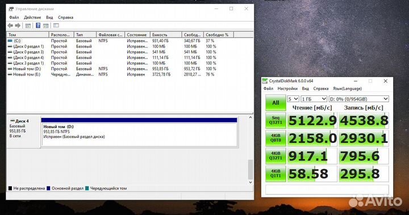Click 4KiB Q1T1 read result 58.58
This screenshot has width=409, height=215.
pyautogui.click(x=312, y=174)
